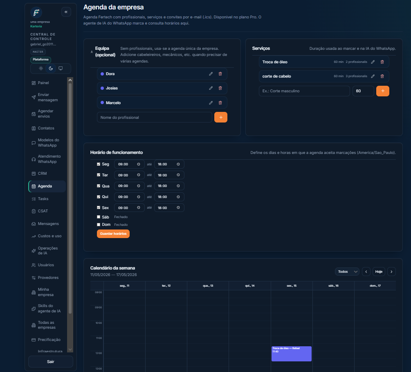Open Skills do agente de IA

click(47, 308)
